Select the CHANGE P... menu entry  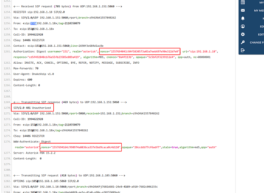pyautogui.click(x=257, y=42)
